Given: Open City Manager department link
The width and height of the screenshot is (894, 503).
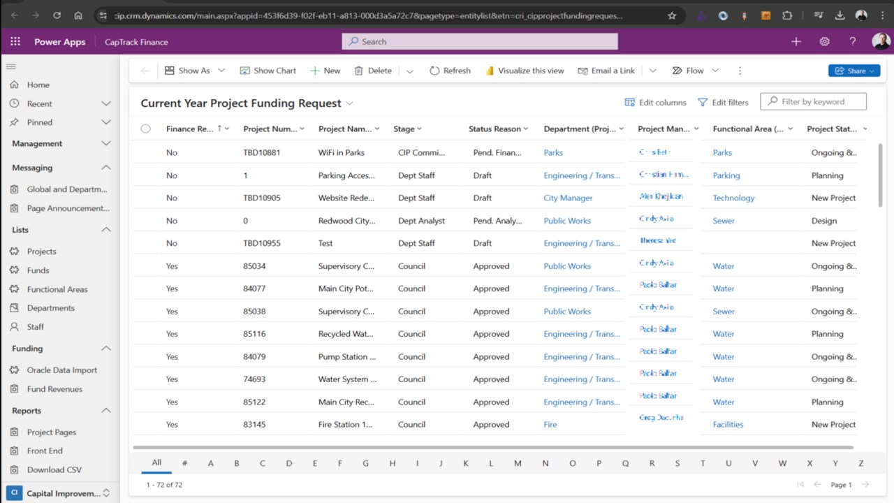Looking at the screenshot, I should tap(568, 198).
